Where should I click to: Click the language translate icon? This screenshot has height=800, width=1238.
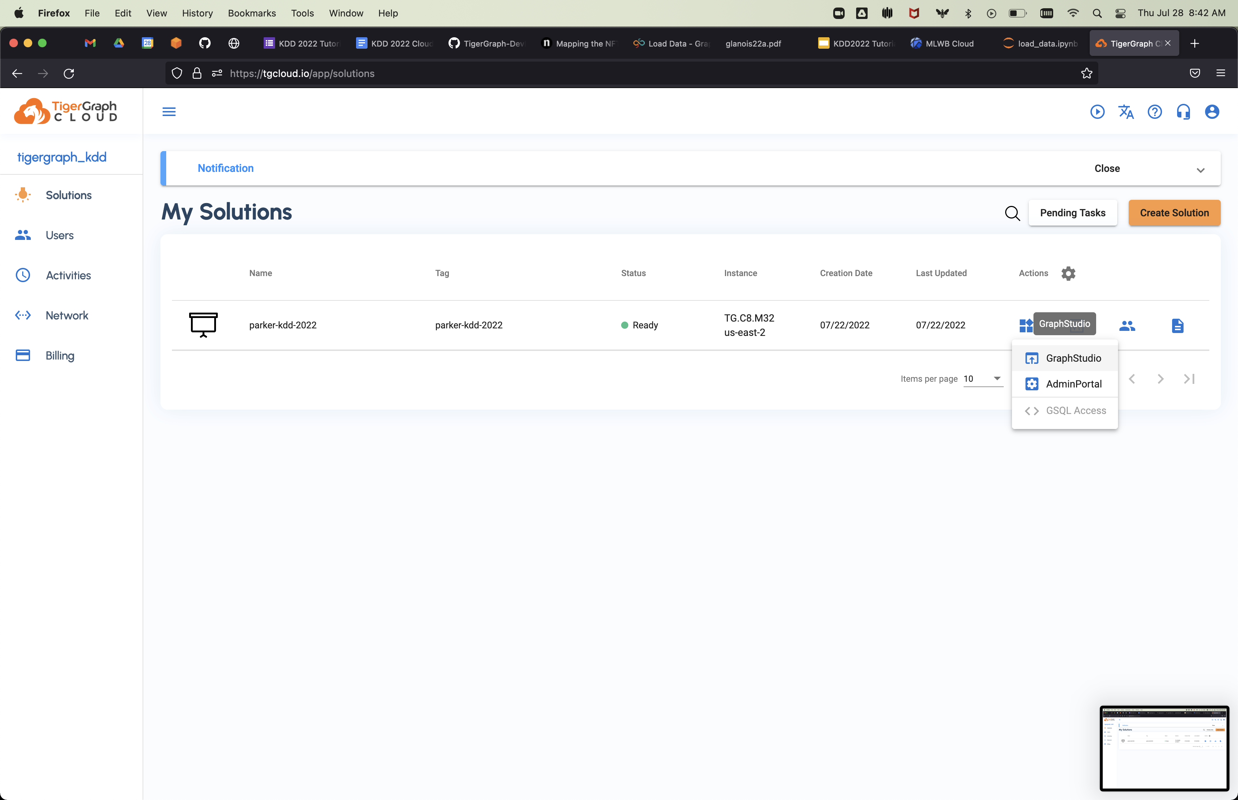pyautogui.click(x=1126, y=112)
